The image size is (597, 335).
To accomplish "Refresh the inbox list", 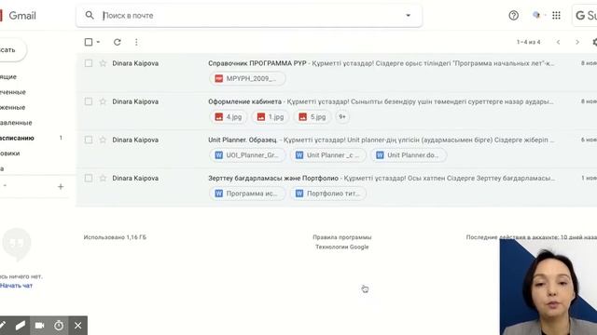I will pos(118,42).
